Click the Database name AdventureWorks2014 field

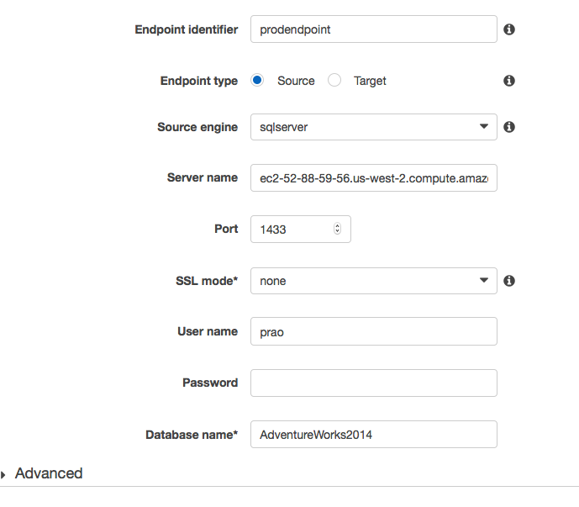(x=373, y=435)
